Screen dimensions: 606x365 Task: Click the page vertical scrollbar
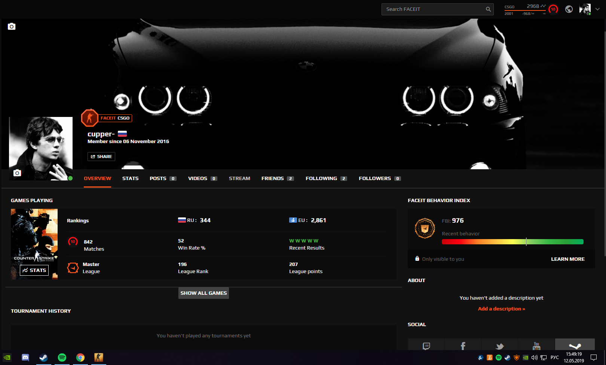(605, 144)
